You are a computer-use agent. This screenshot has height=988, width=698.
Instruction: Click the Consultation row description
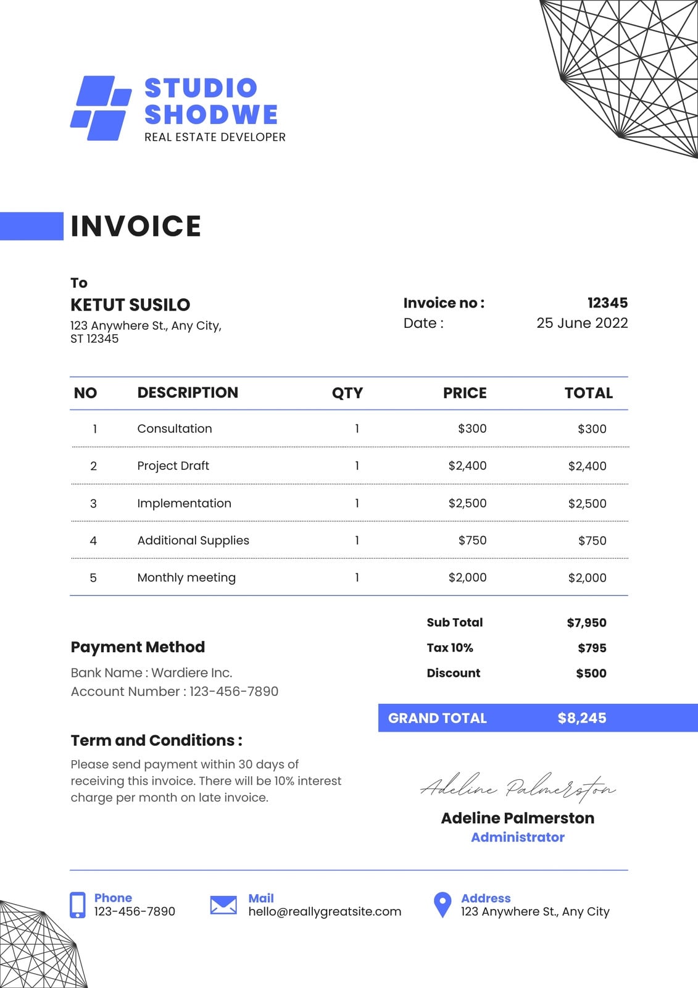pos(175,429)
